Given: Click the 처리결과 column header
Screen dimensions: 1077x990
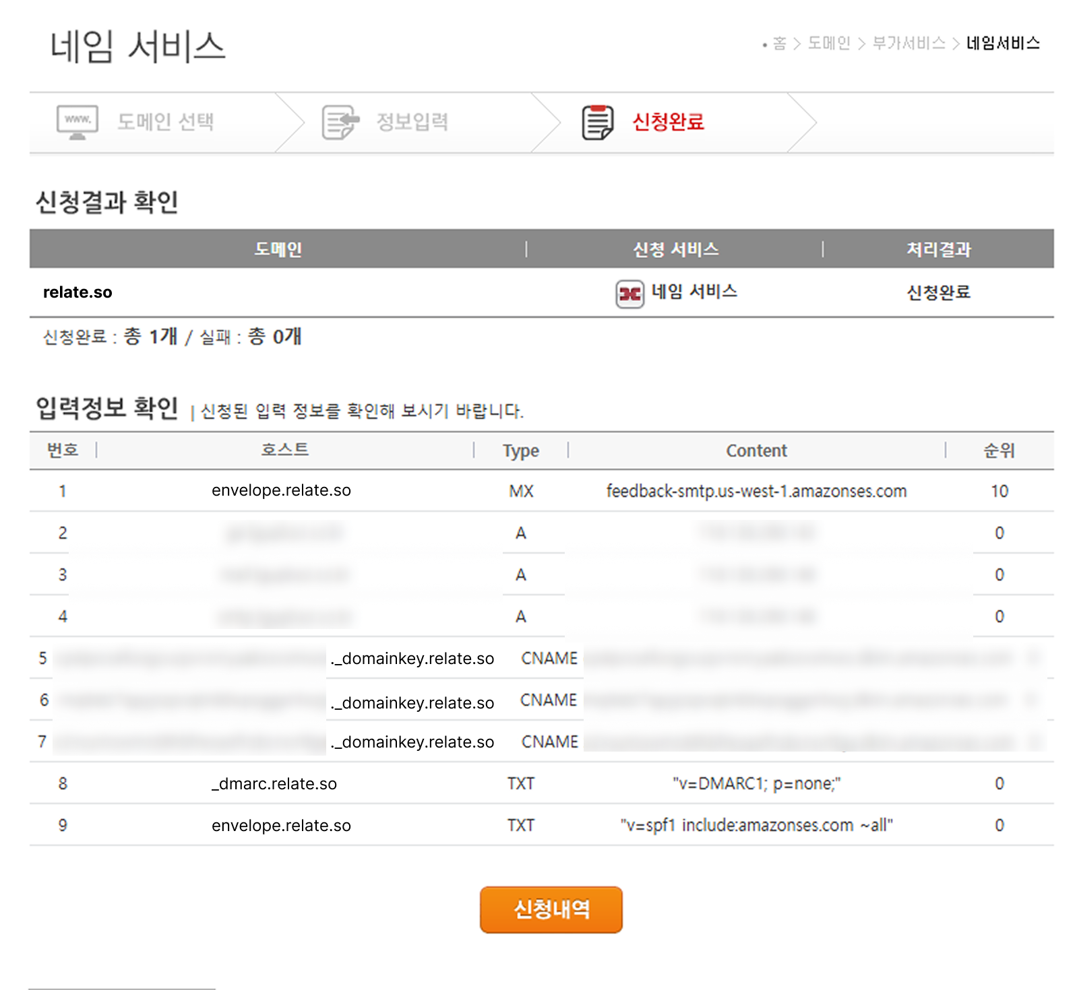Looking at the screenshot, I should [938, 249].
